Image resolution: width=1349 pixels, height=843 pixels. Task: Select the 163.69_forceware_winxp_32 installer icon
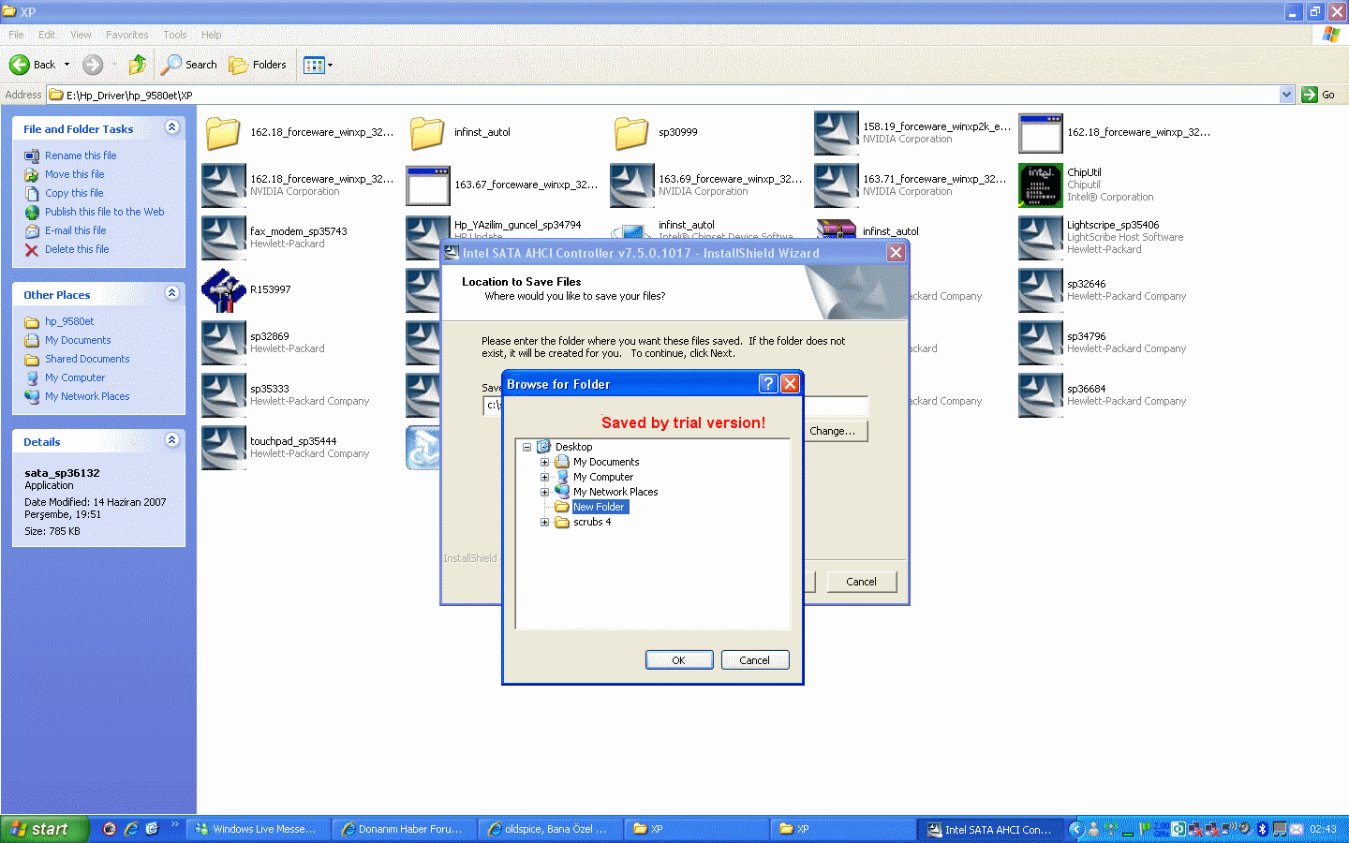pos(631,185)
